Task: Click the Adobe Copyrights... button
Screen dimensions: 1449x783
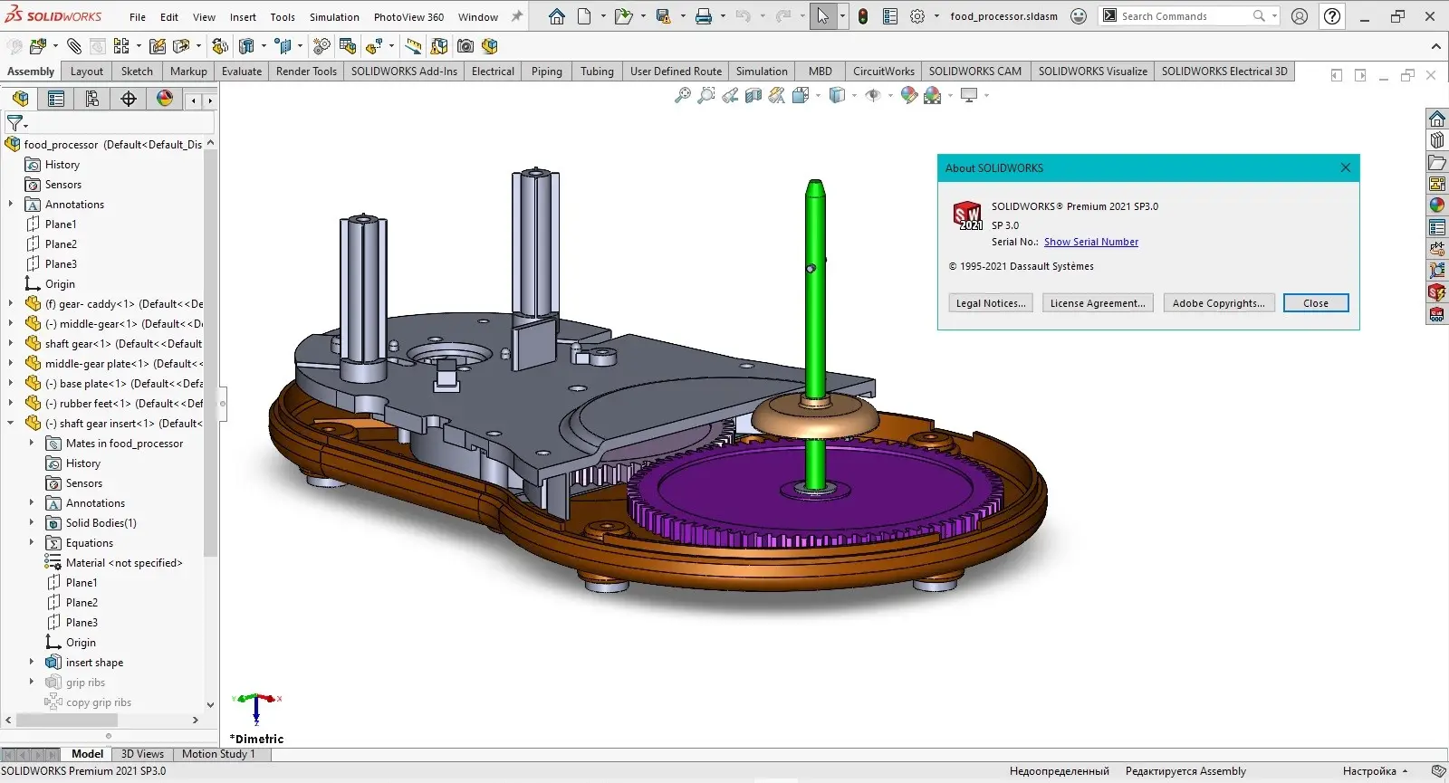Action: tap(1219, 303)
